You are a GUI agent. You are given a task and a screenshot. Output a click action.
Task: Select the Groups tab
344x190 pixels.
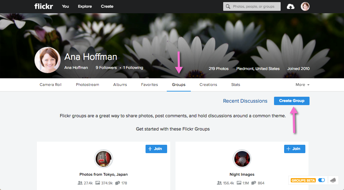coord(179,85)
